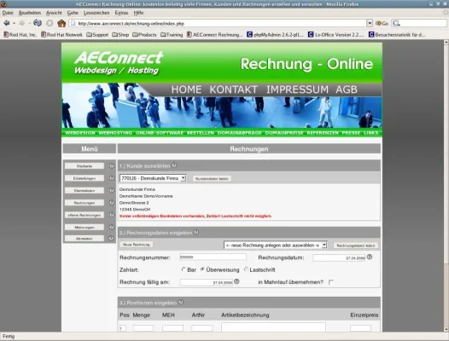The height and width of the screenshot is (341, 449).
Task: Open the Demokunde Firma customer dropdown
Action: pyautogui.click(x=153, y=178)
